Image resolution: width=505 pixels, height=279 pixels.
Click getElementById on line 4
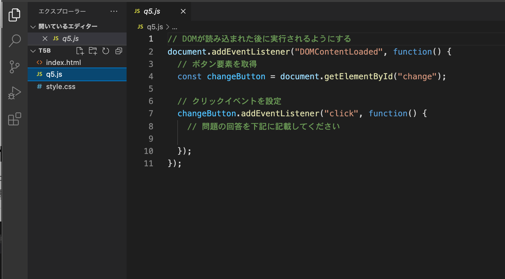click(x=359, y=77)
